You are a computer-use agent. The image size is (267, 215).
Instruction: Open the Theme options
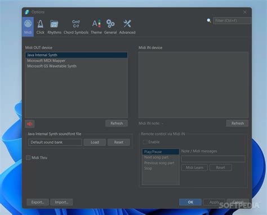pos(96,27)
